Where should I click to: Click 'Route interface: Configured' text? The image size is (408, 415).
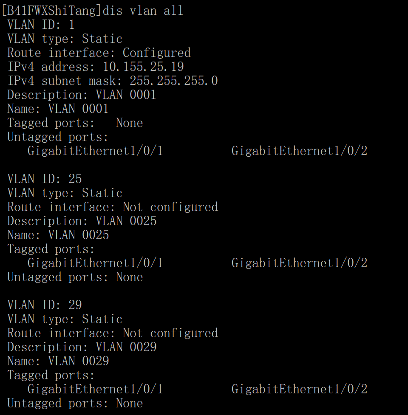point(99,53)
